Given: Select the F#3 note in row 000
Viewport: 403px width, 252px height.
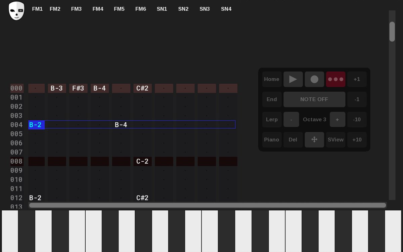Looking at the screenshot, I should [78, 88].
